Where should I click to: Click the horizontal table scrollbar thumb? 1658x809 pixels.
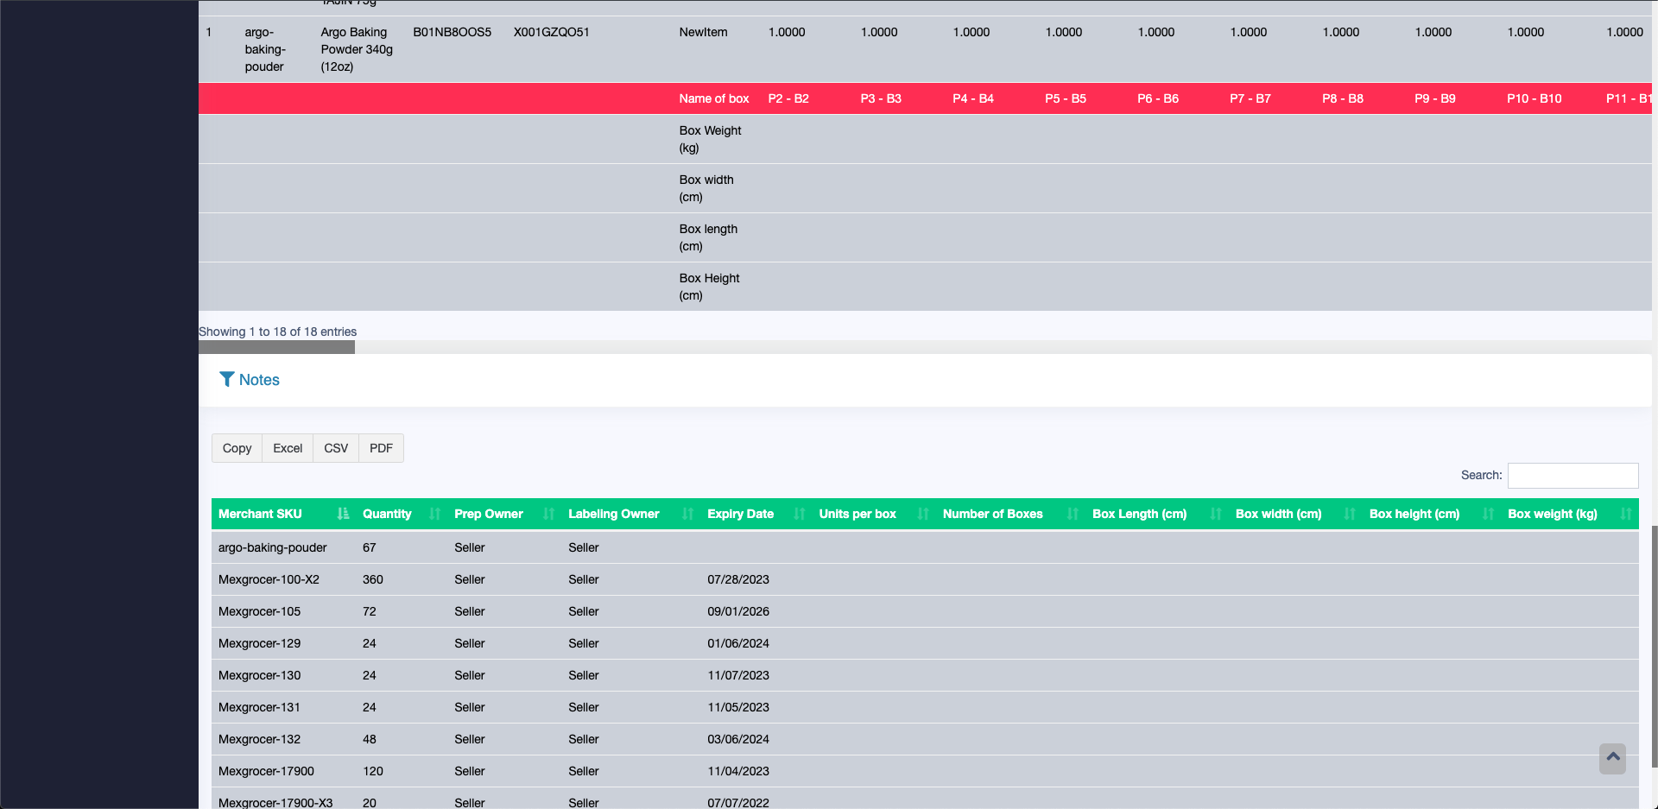pos(276,347)
